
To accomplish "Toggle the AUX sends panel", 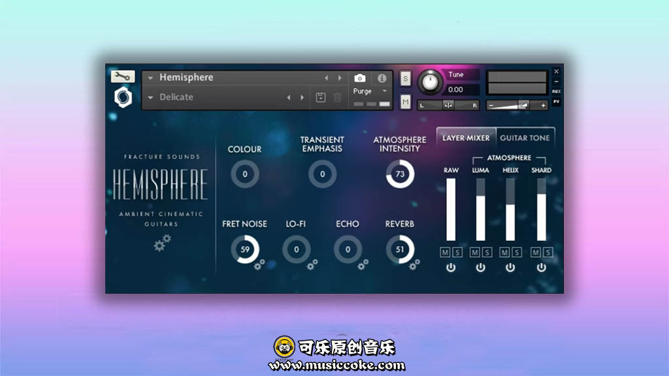I will pyautogui.click(x=557, y=91).
